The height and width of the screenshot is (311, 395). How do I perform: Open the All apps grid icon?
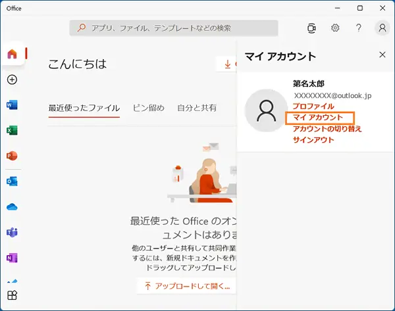(12, 295)
